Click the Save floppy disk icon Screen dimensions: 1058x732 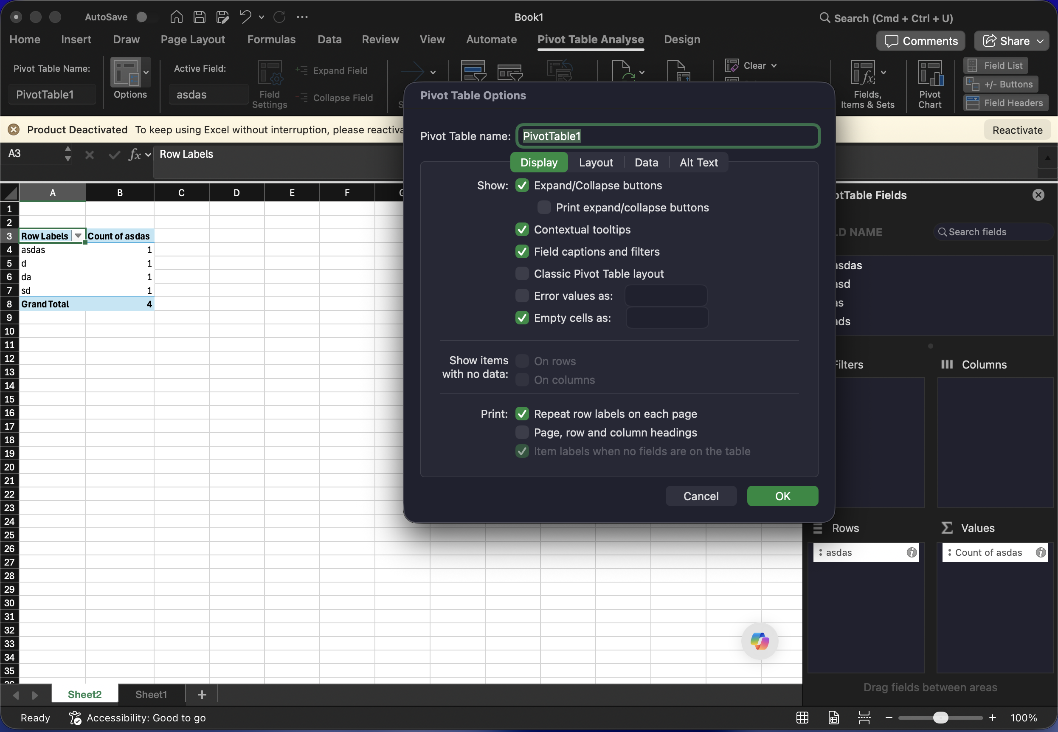(199, 17)
